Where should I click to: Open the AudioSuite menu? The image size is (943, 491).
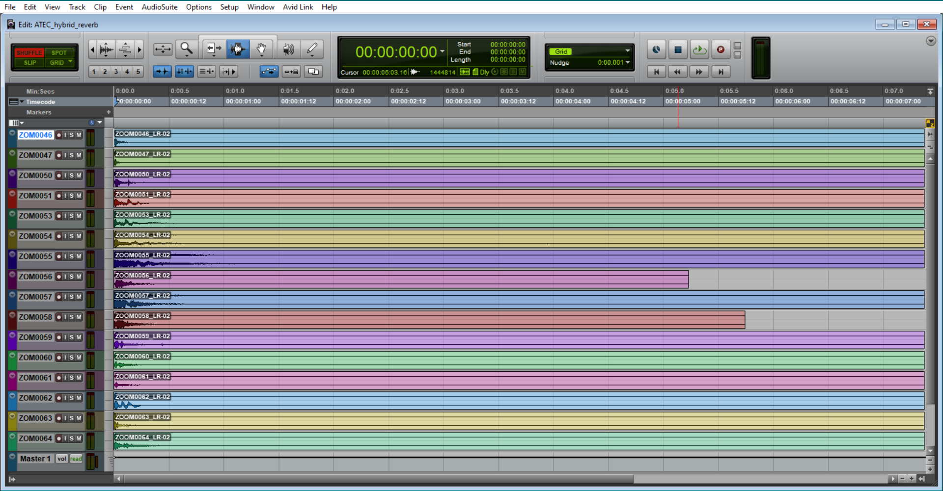159,7
